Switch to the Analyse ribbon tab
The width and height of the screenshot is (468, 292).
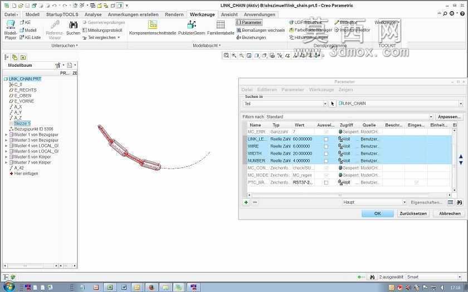point(93,14)
